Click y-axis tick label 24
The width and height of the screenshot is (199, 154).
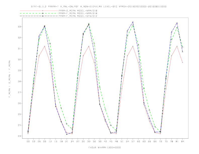pos(19,125)
